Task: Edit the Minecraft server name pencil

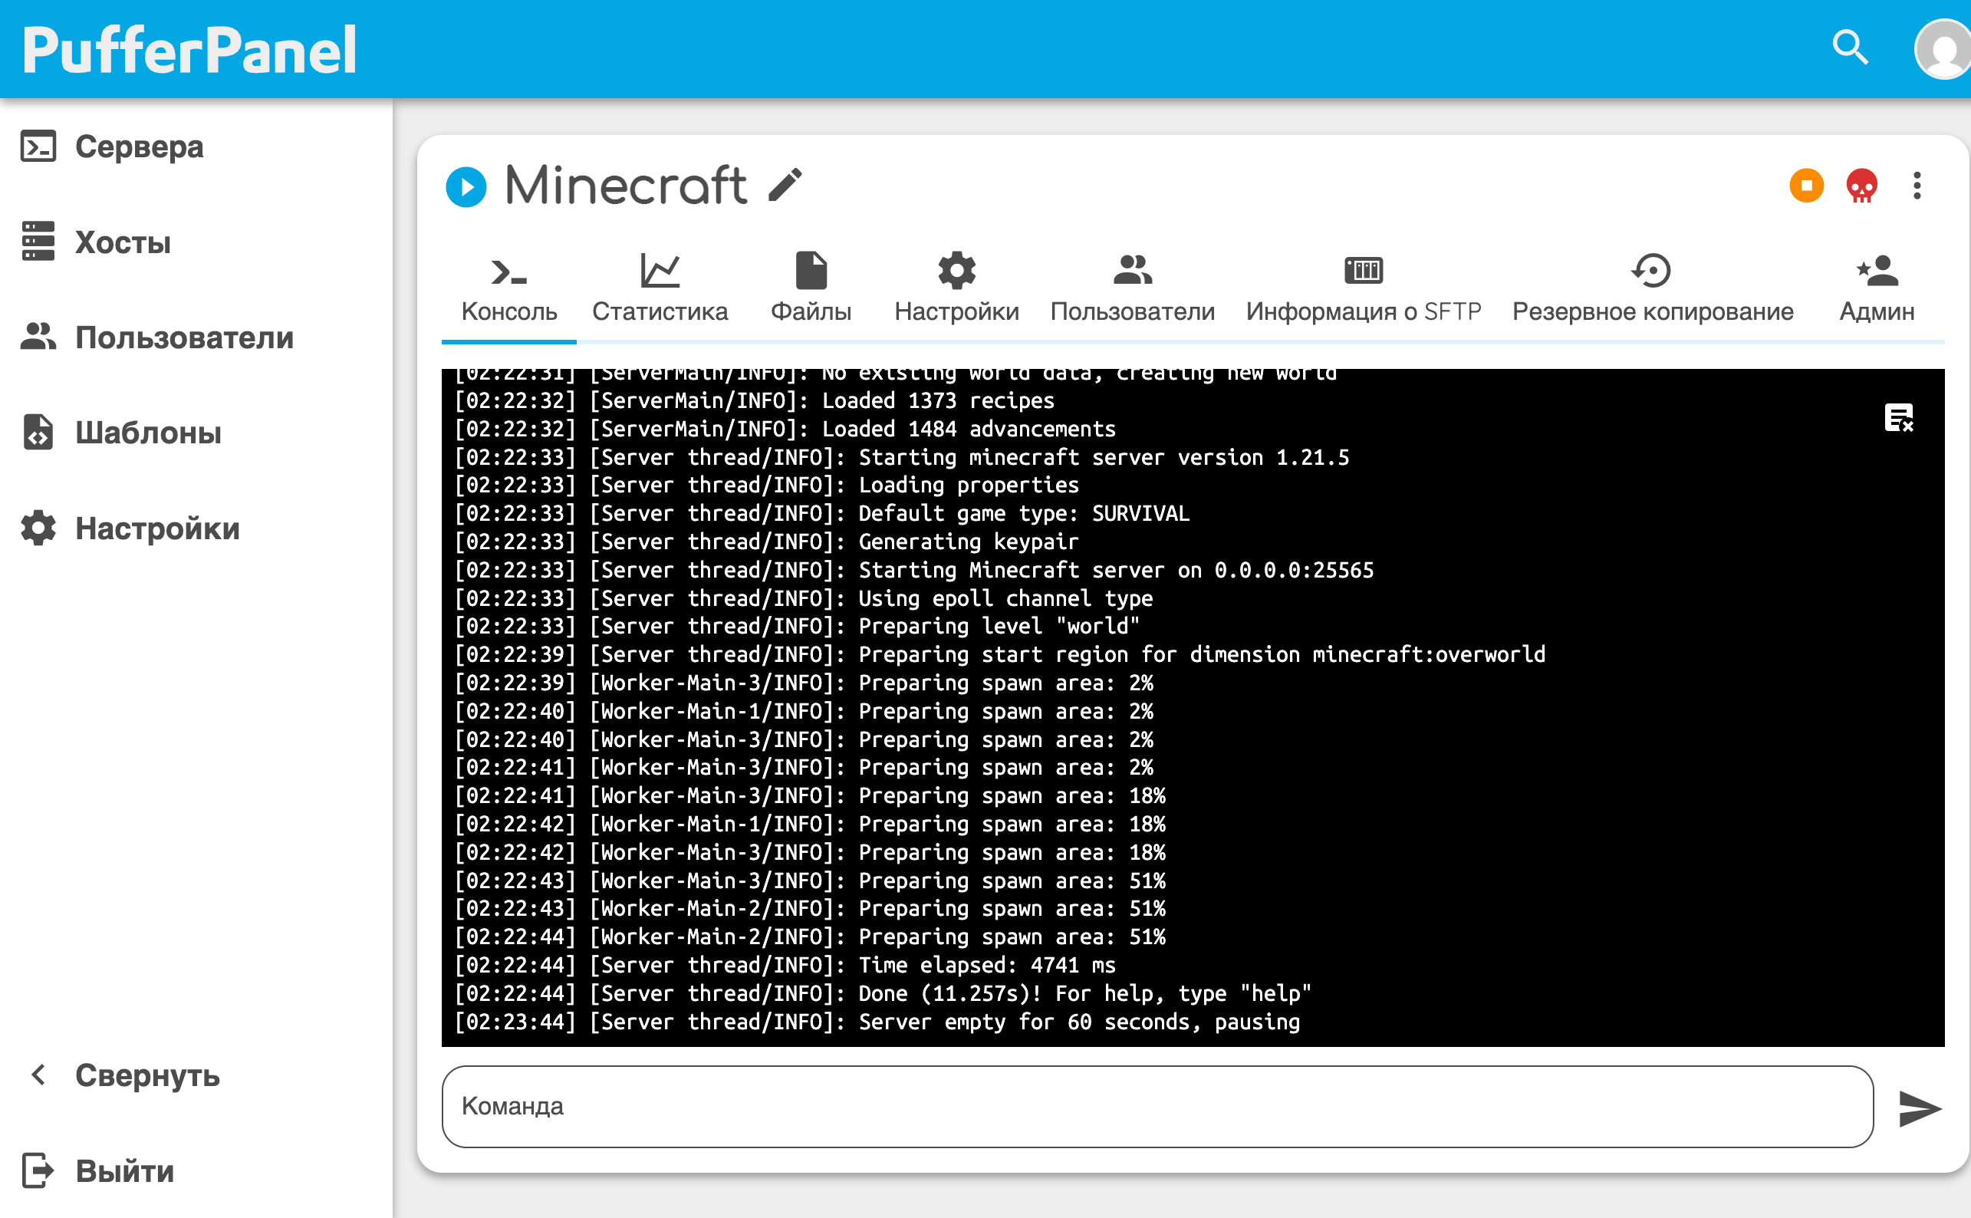Action: 785,186
